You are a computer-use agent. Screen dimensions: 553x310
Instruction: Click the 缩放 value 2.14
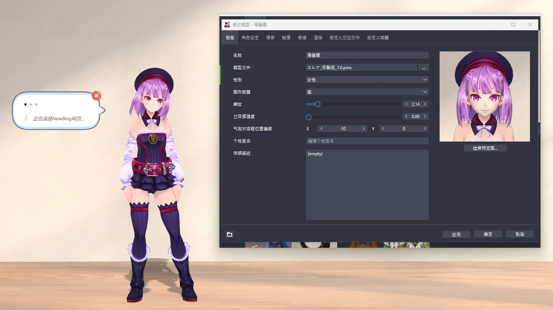click(415, 104)
